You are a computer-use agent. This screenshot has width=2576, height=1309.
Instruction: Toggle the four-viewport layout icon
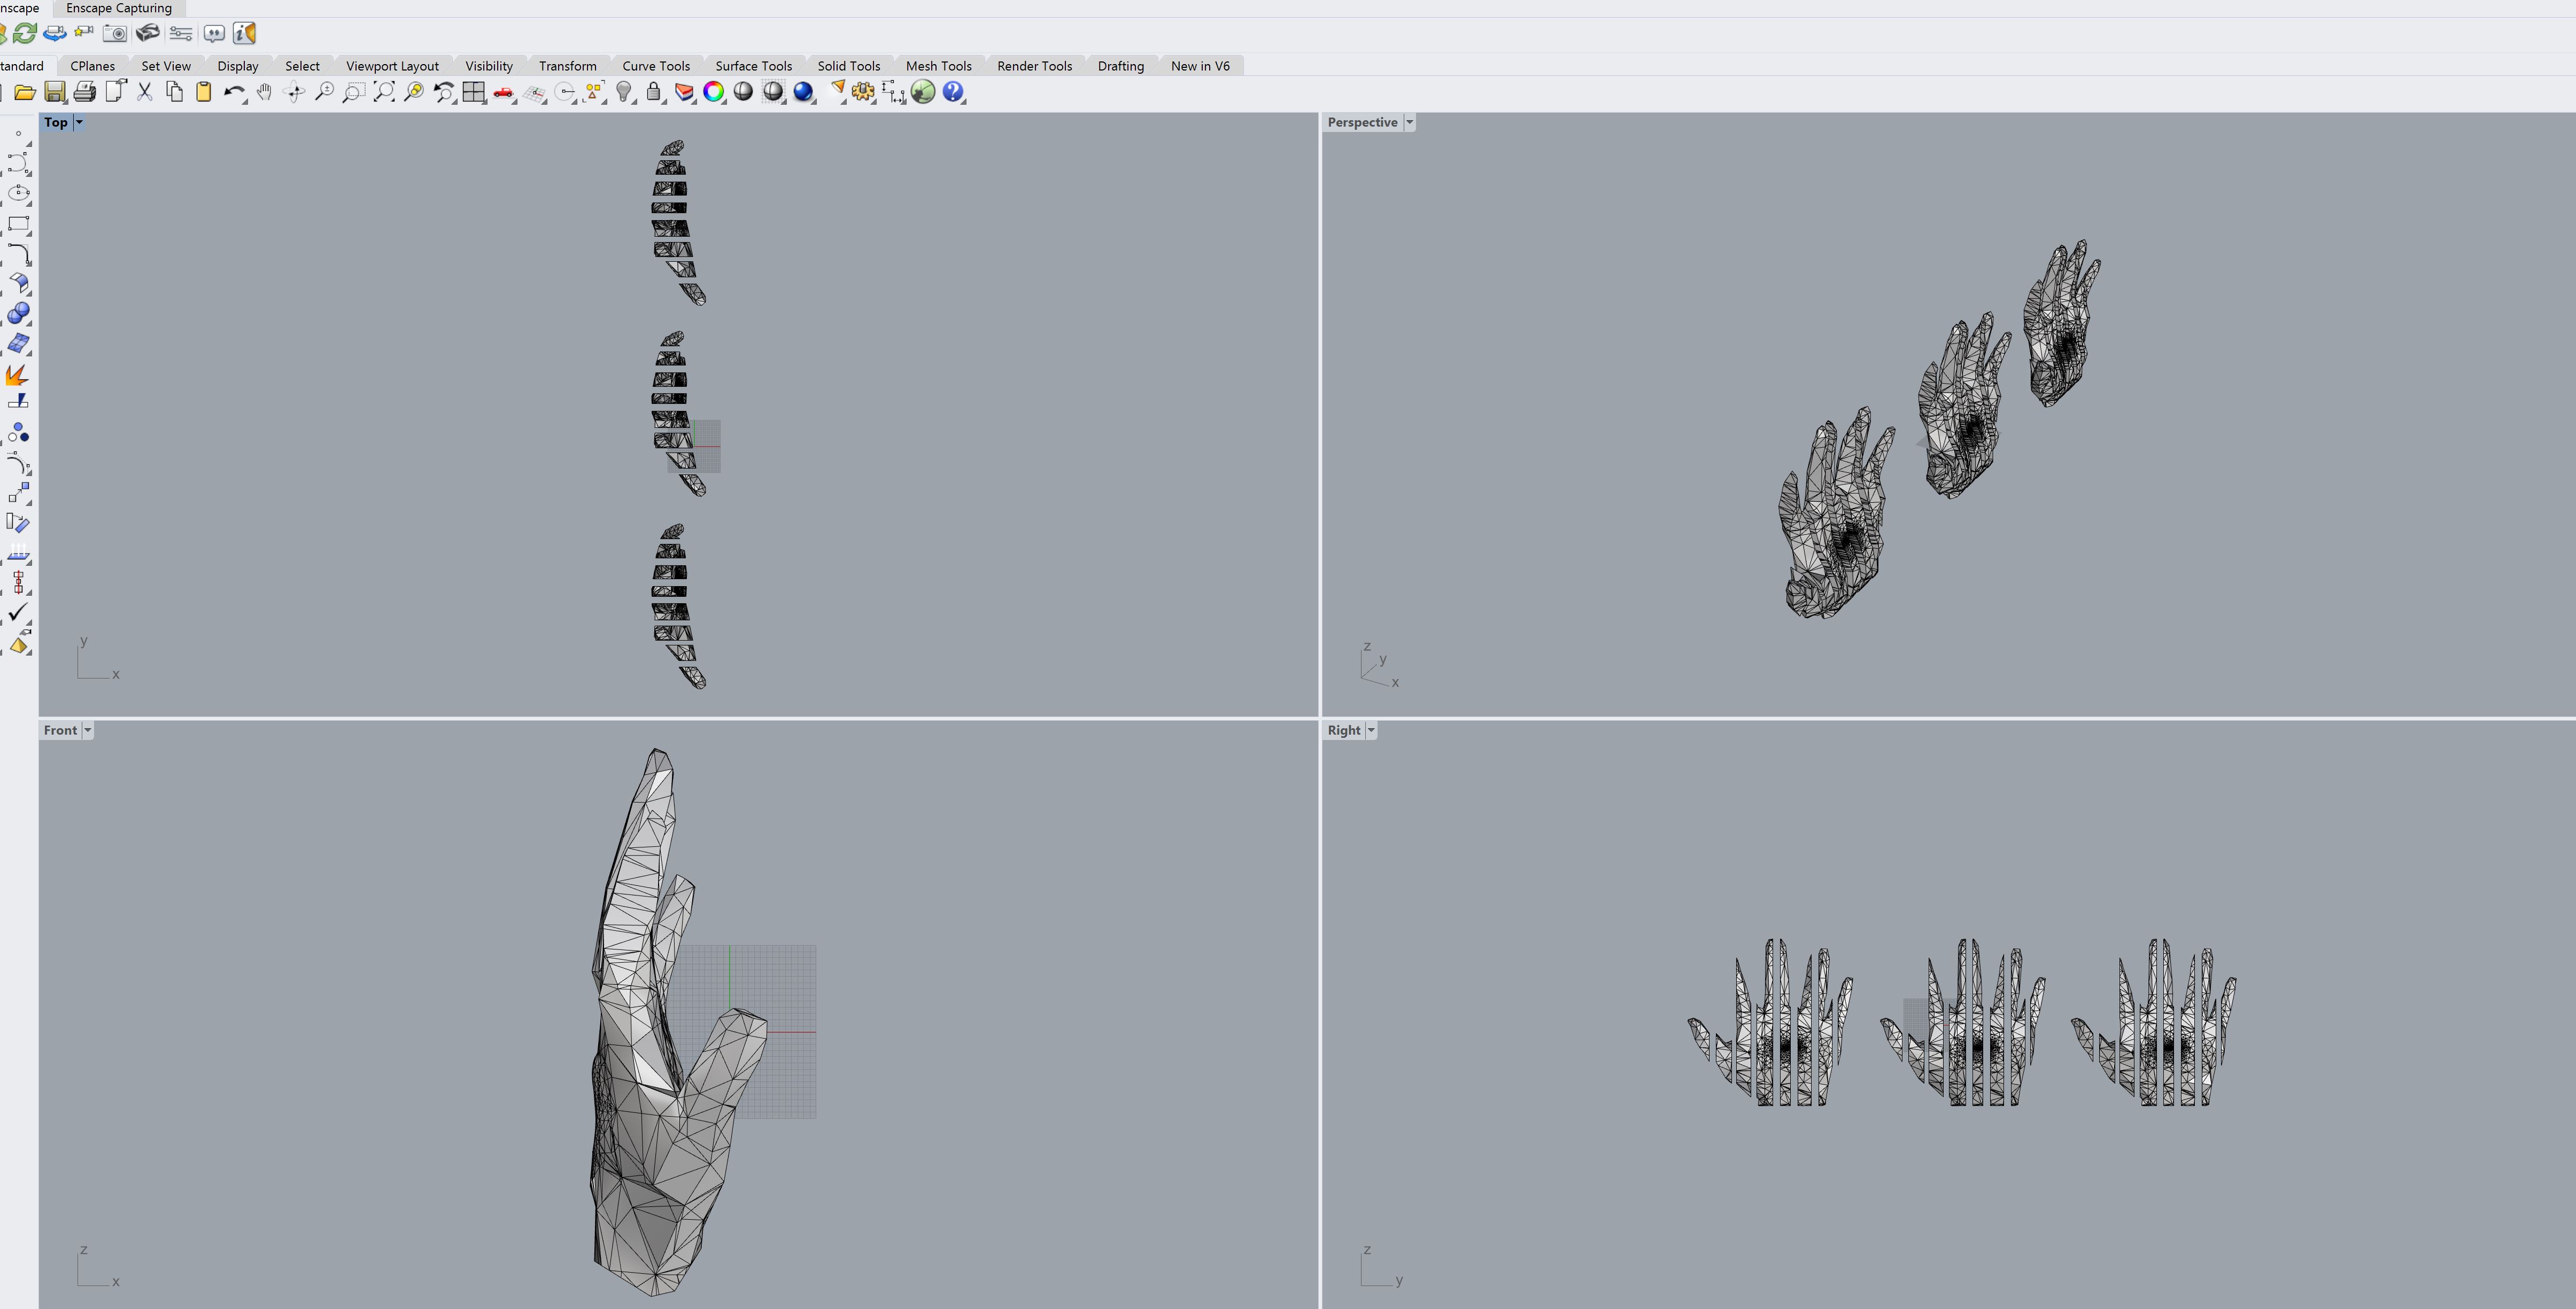(473, 92)
